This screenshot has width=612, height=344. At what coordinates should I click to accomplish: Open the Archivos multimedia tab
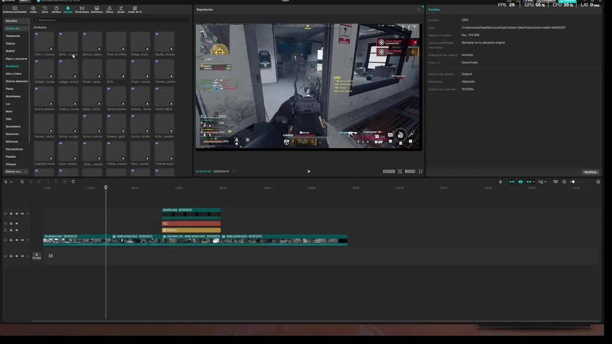14,10
